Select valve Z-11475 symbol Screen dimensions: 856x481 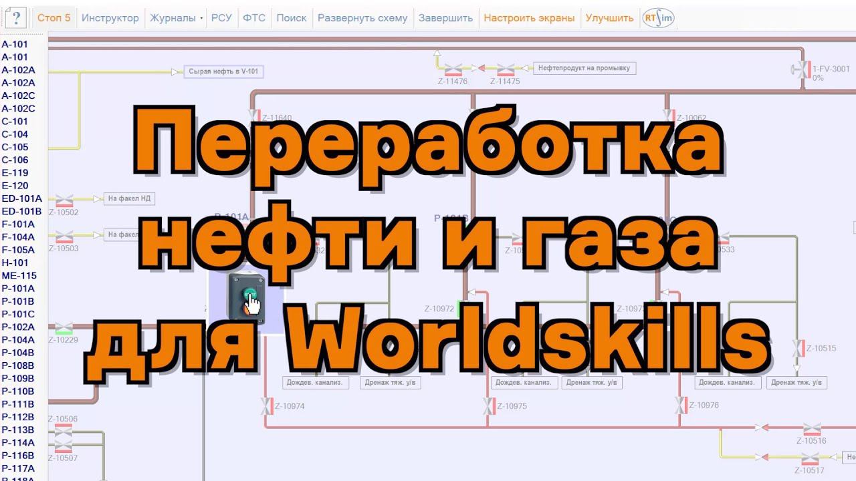click(x=505, y=68)
